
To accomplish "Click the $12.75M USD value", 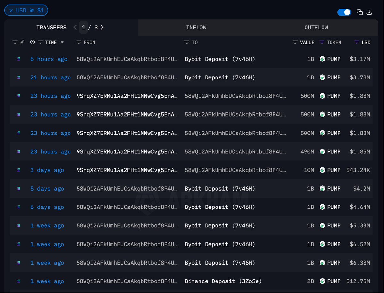I will coord(358,281).
